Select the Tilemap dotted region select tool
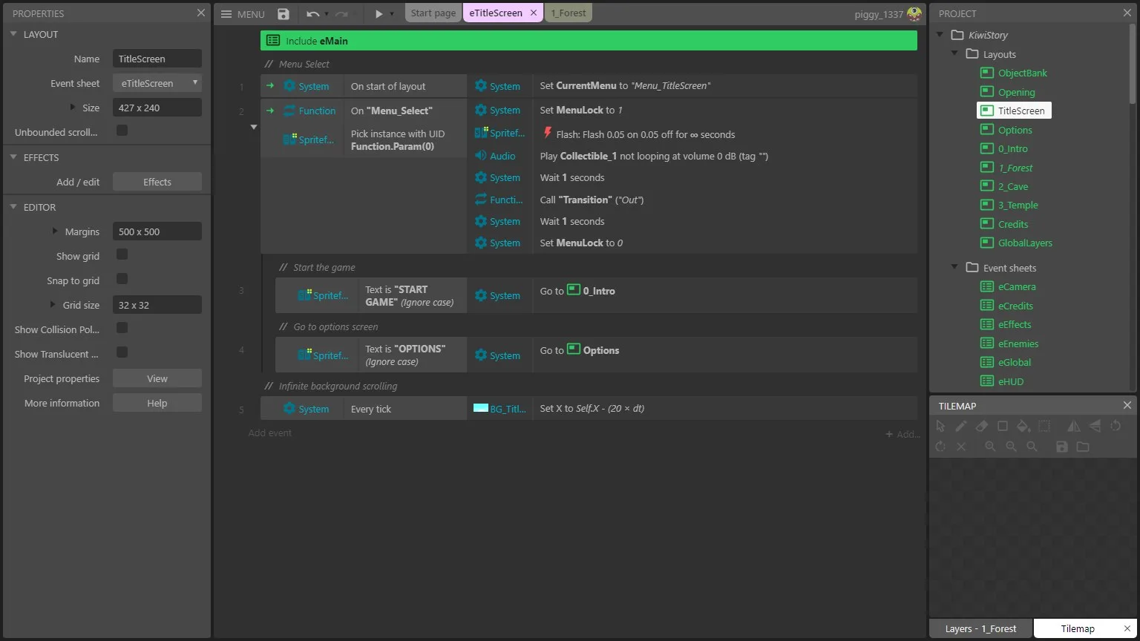This screenshot has height=641, width=1140. pyautogui.click(x=1044, y=426)
